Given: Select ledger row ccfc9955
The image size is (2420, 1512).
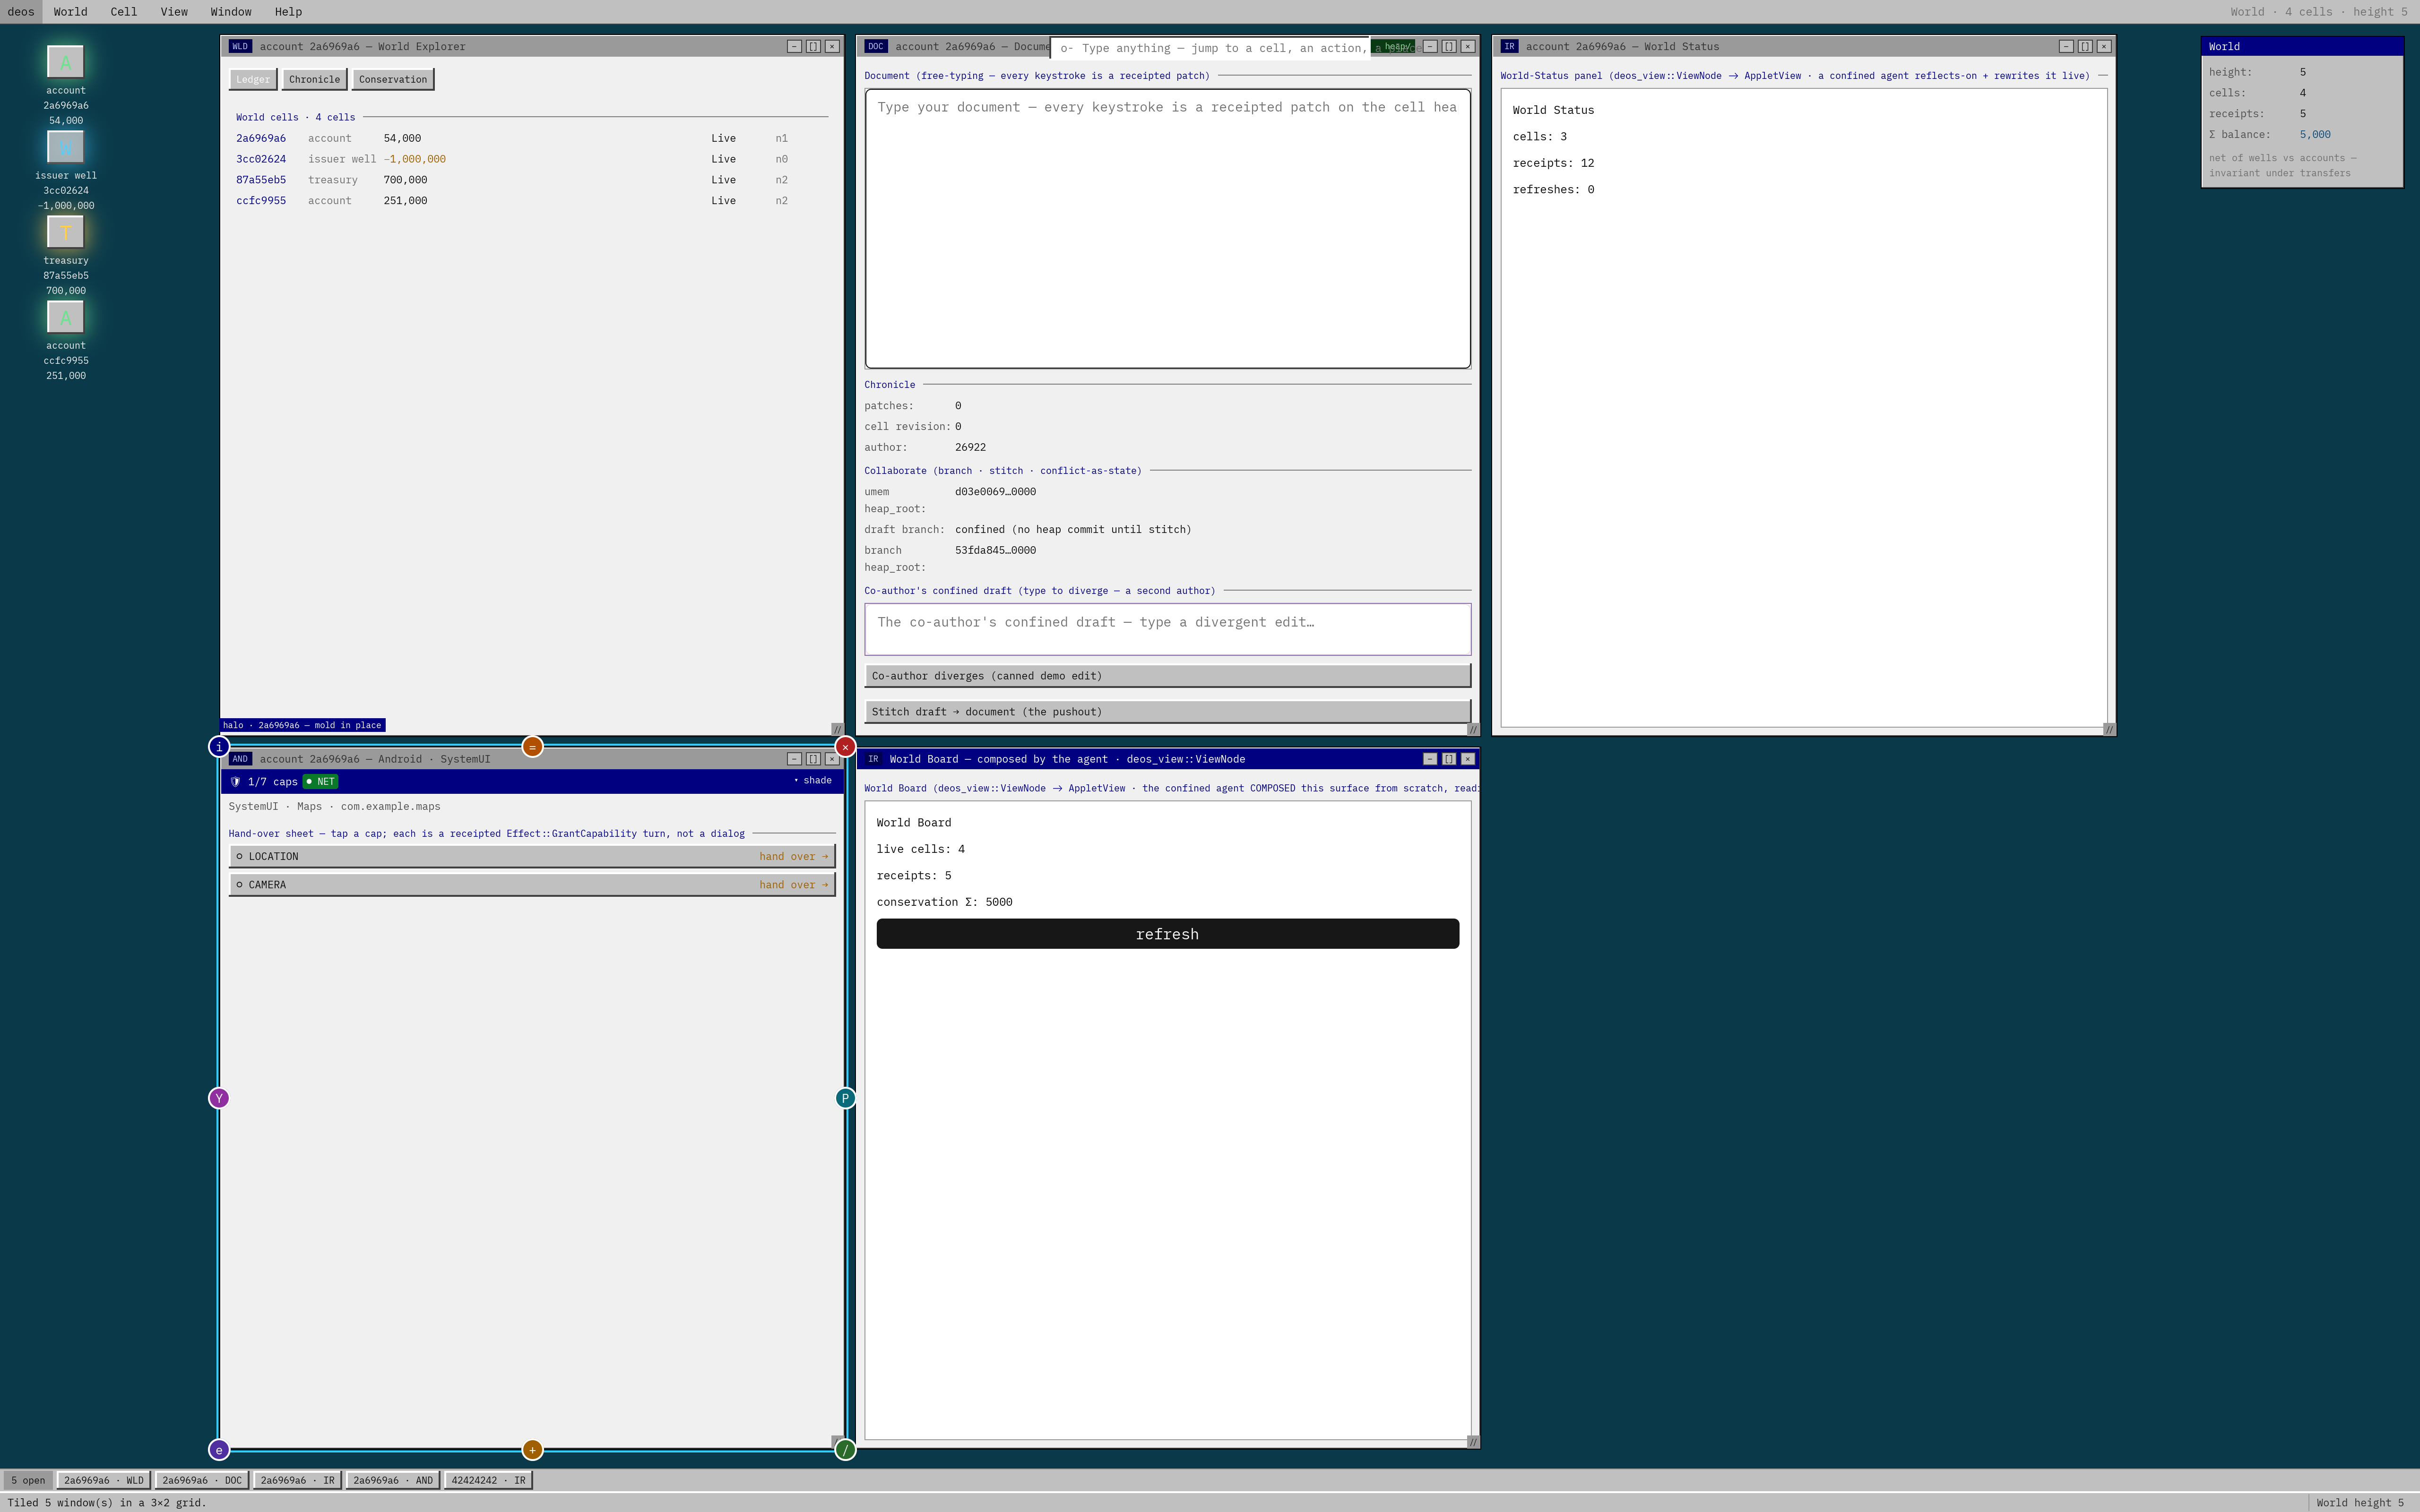Looking at the screenshot, I should click(x=532, y=201).
